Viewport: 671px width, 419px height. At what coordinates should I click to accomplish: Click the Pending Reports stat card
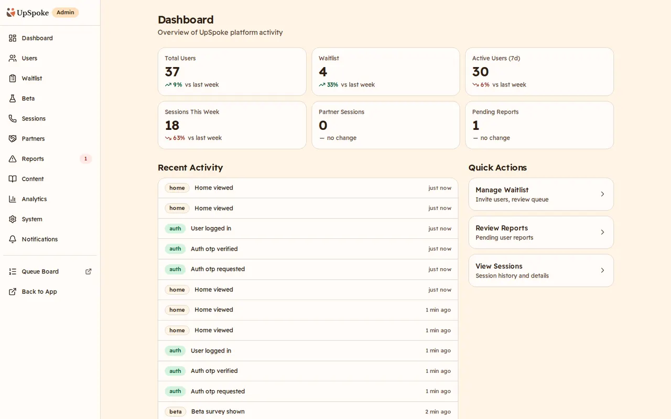click(539, 125)
